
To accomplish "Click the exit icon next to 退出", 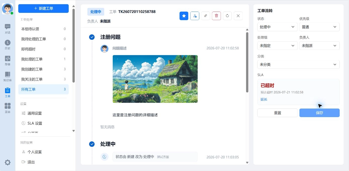I will [23, 162].
